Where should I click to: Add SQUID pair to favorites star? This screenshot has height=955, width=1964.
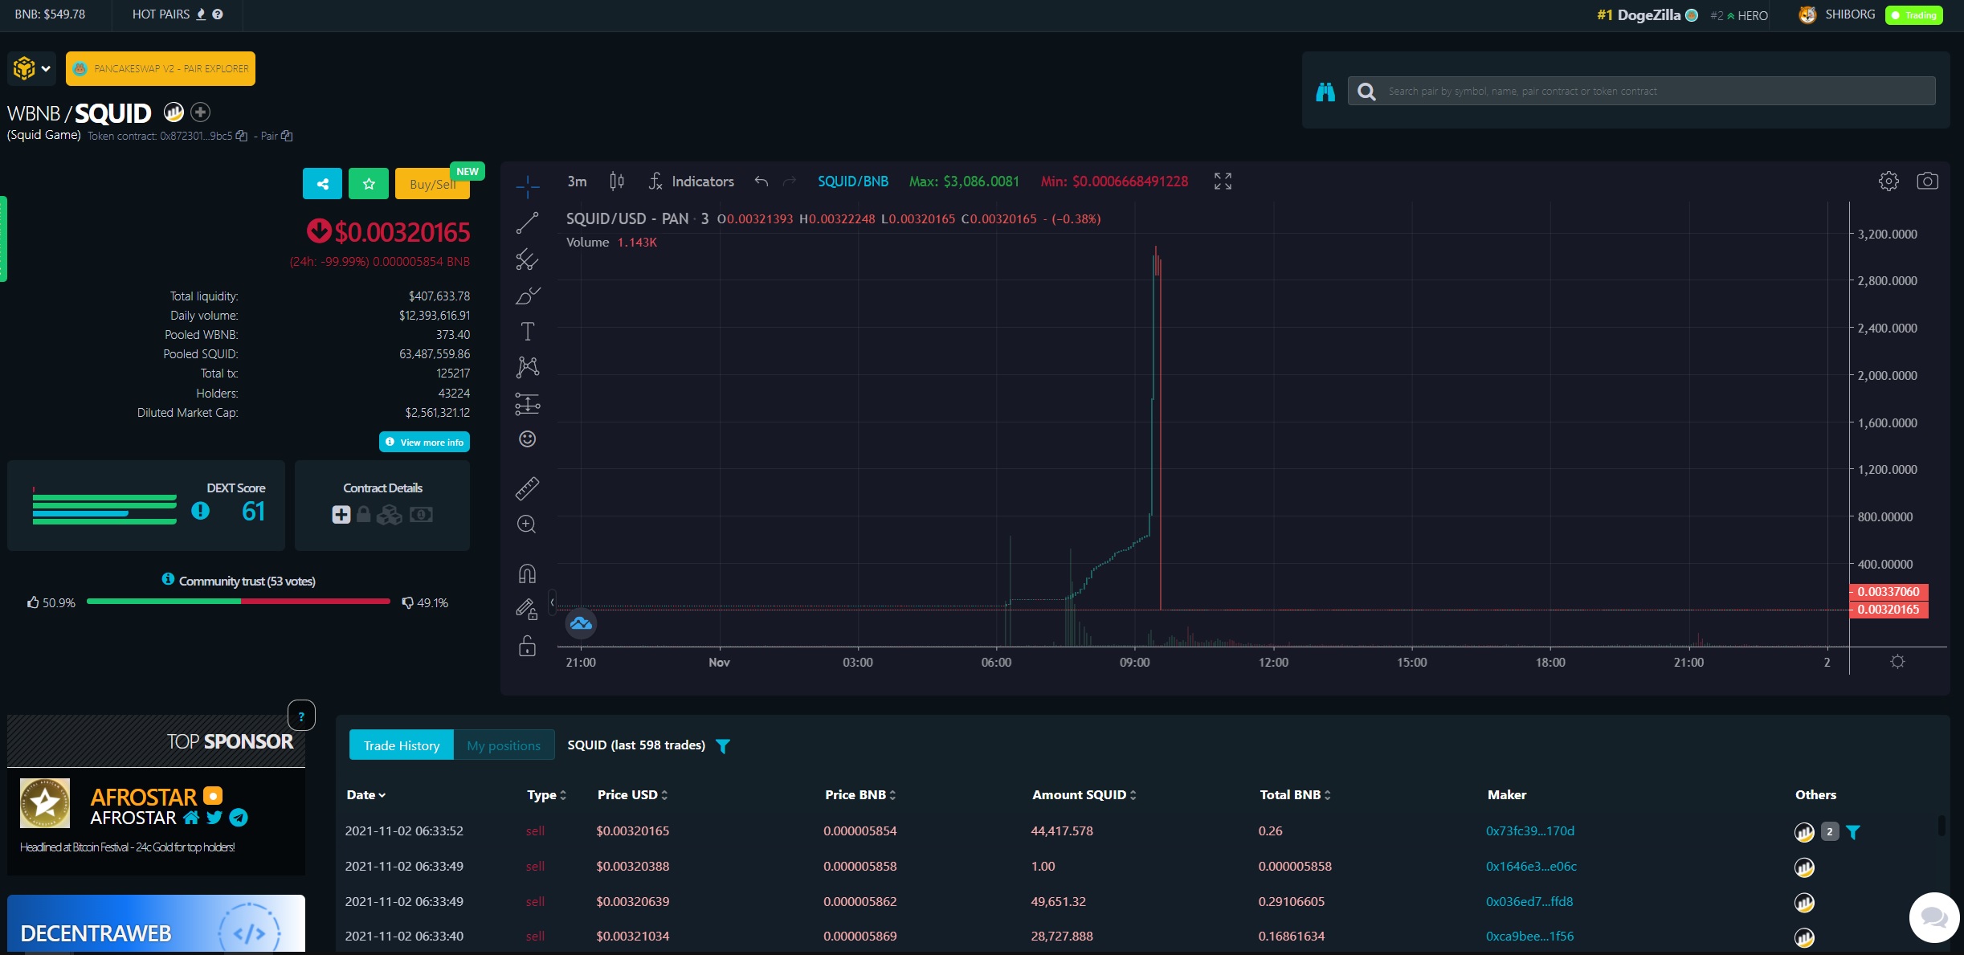point(369,184)
